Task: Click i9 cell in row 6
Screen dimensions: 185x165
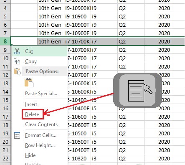Action: coord(104,25)
